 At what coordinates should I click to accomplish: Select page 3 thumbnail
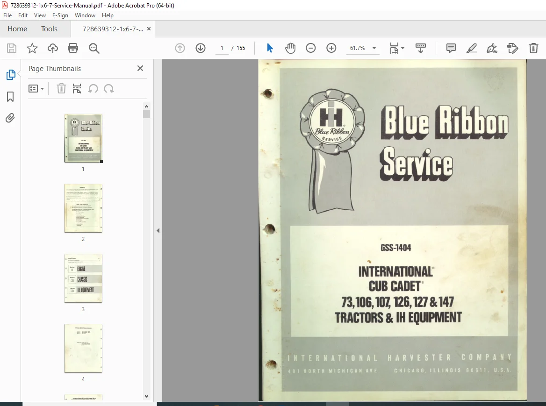click(x=83, y=278)
